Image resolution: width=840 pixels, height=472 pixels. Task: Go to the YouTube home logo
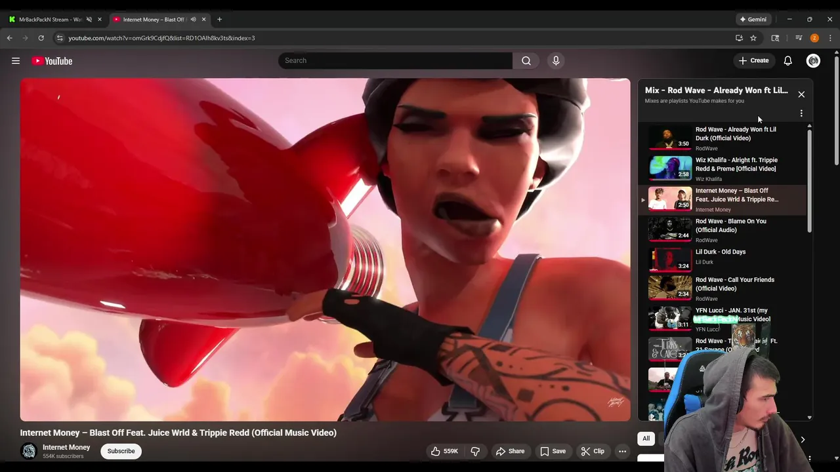point(52,61)
